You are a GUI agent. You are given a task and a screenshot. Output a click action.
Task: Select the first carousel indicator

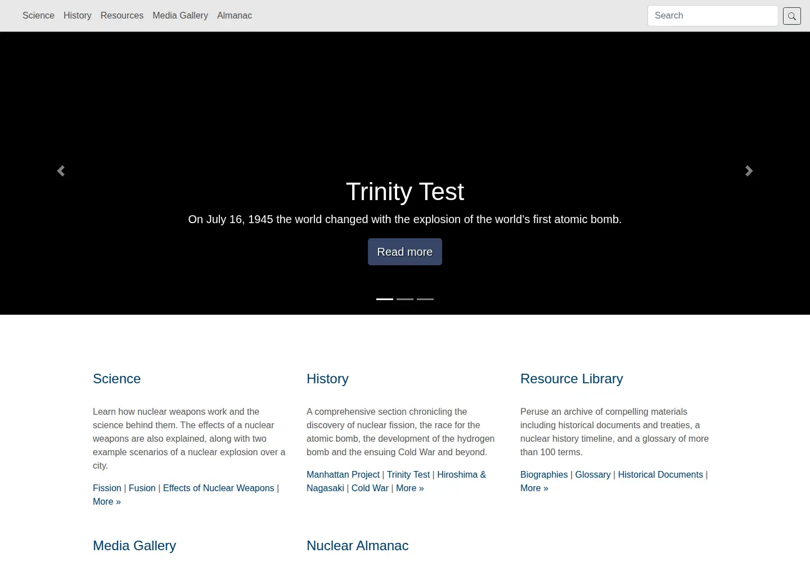[x=385, y=299]
